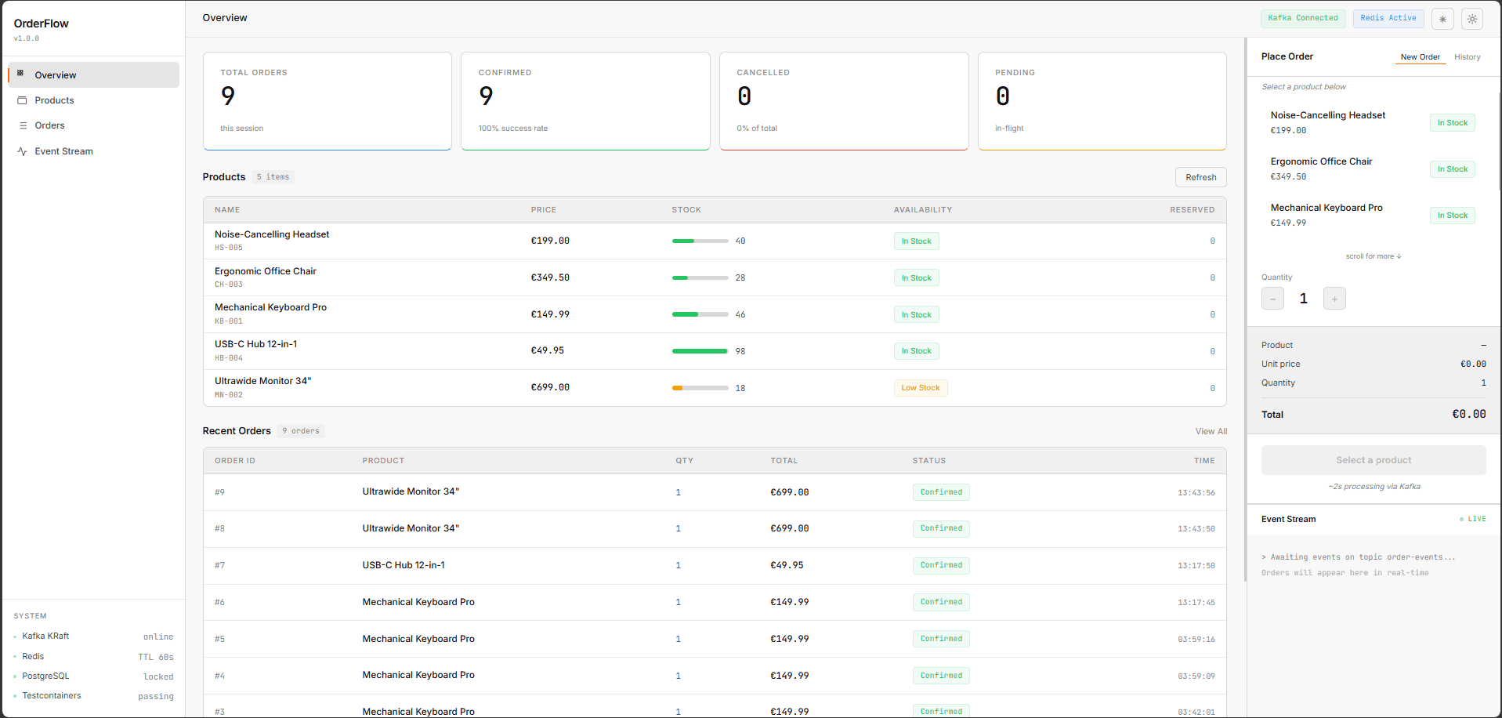Choose Mechanical Keyboard Pro in Place Order list
Viewport: 1502px width, 718px height.
pos(1372,216)
